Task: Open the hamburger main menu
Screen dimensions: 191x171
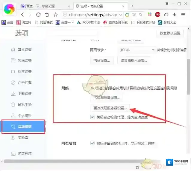Action: coord(183,15)
